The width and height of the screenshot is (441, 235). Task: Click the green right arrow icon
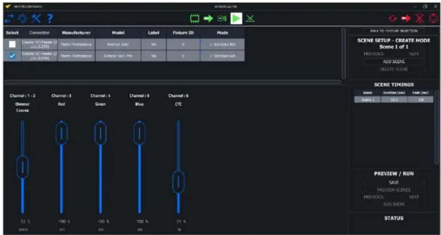click(x=208, y=19)
